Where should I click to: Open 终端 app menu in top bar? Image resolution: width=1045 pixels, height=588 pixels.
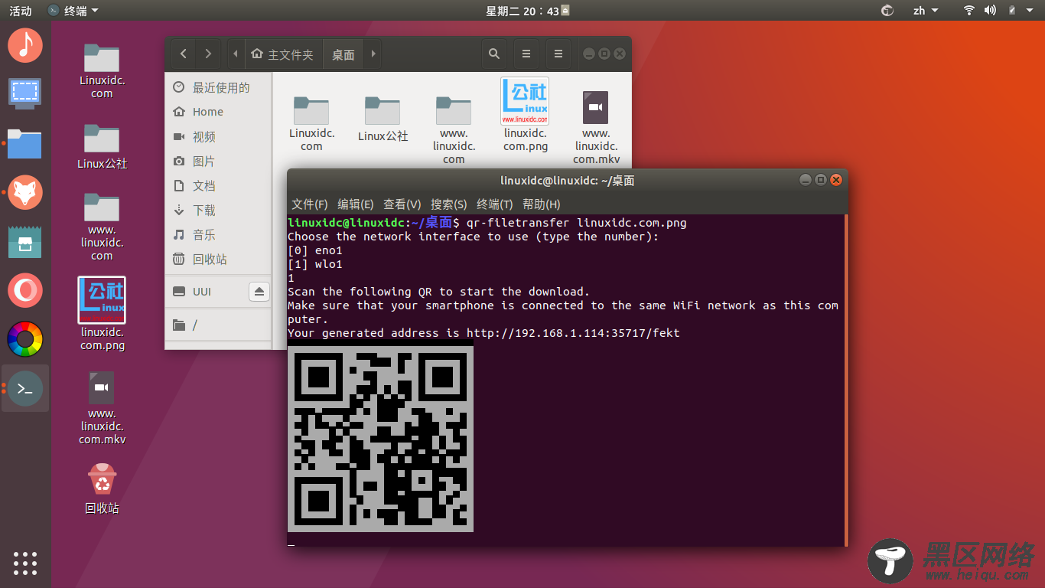(x=73, y=11)
